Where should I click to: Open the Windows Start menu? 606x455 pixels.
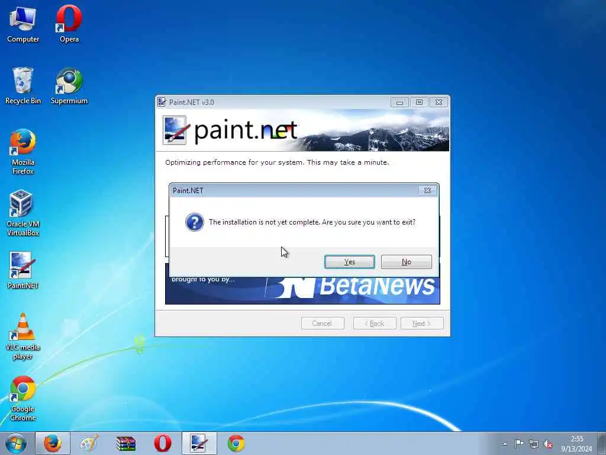(16, 443)
